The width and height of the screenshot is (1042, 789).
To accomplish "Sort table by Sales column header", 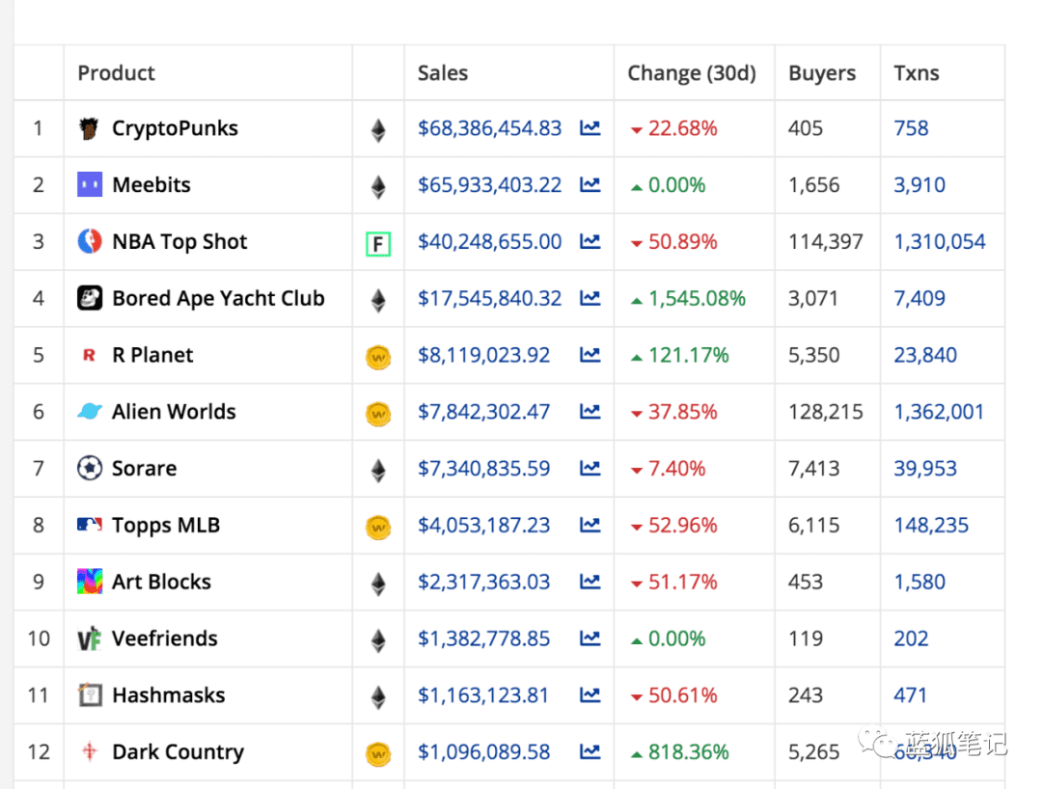I will 443,72.
